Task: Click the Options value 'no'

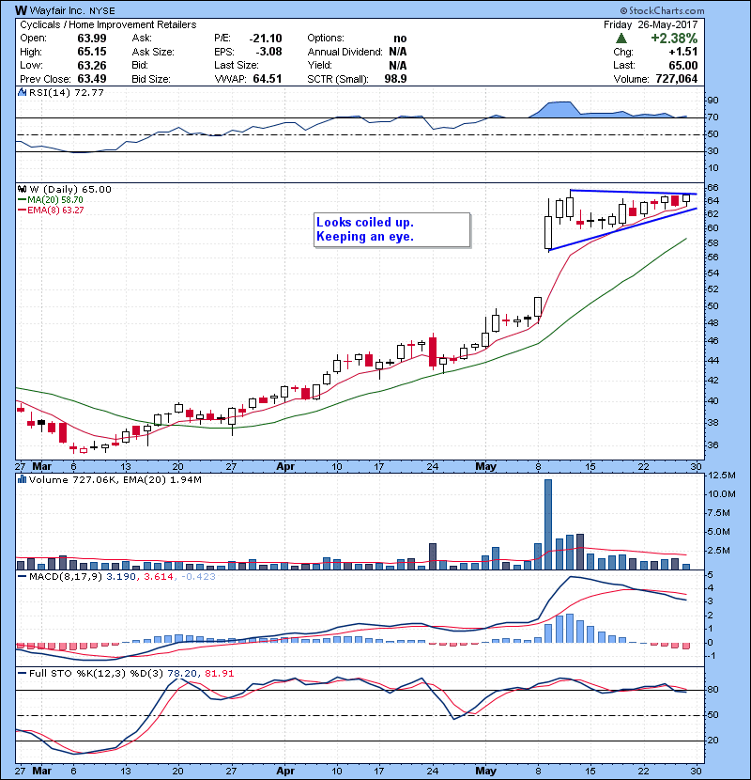Action: pos(400,39)
